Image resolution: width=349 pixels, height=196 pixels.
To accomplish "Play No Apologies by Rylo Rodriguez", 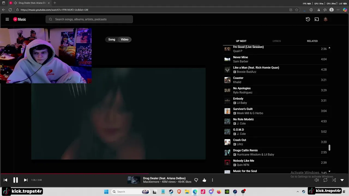I will coord(275,90).
